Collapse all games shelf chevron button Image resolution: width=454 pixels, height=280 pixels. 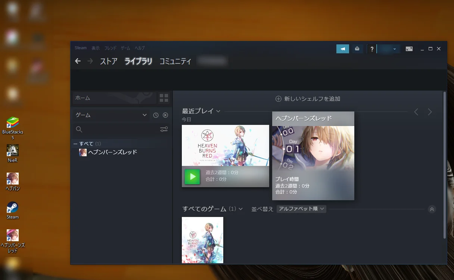(x=432, y=209)
